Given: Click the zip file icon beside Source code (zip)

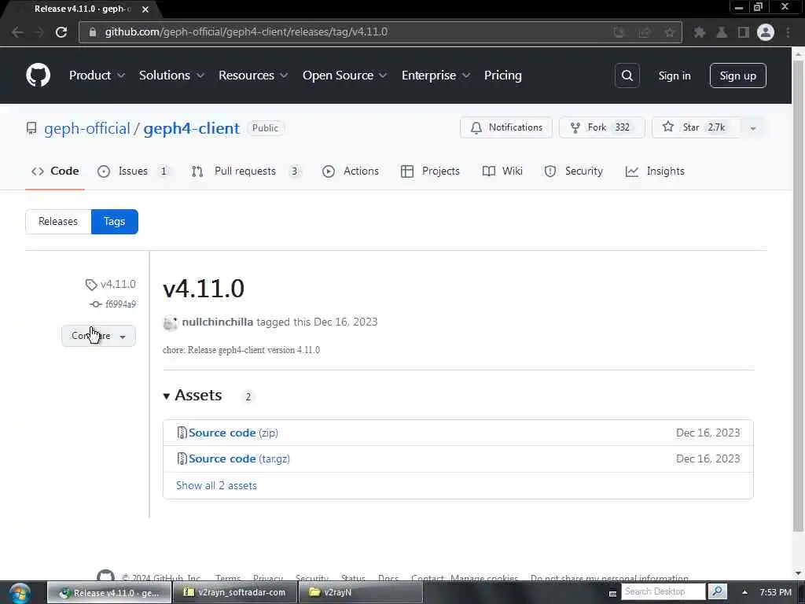Looking at the screenshot, I should click(x=182, y=433).
